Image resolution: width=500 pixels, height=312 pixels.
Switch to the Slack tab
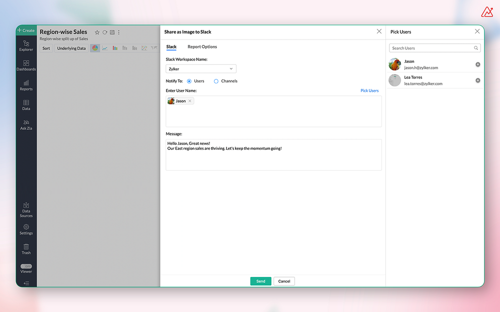coord(171,47)
